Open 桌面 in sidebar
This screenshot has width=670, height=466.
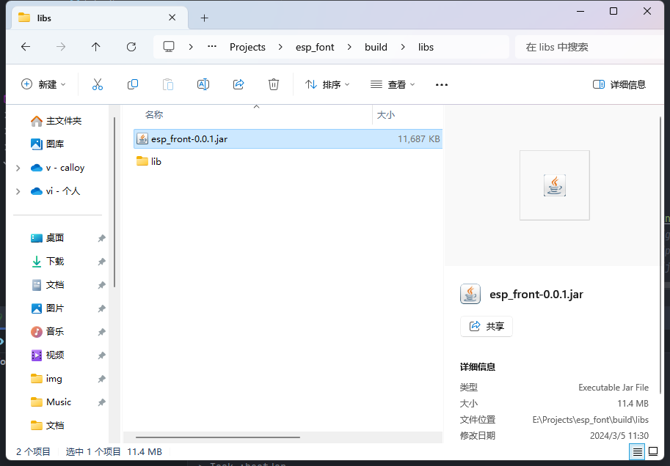tap(48, 238)
